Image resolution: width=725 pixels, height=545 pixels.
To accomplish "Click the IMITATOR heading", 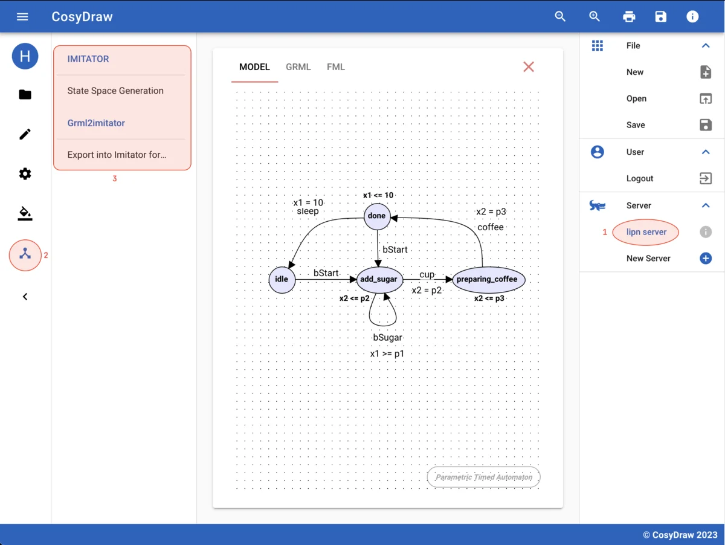I will tap(88, 59).
